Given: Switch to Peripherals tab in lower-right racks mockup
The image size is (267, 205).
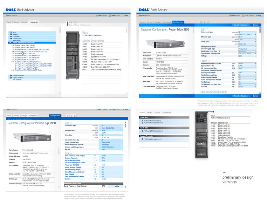Looking at the screenshot, I should tap(167, 113).
